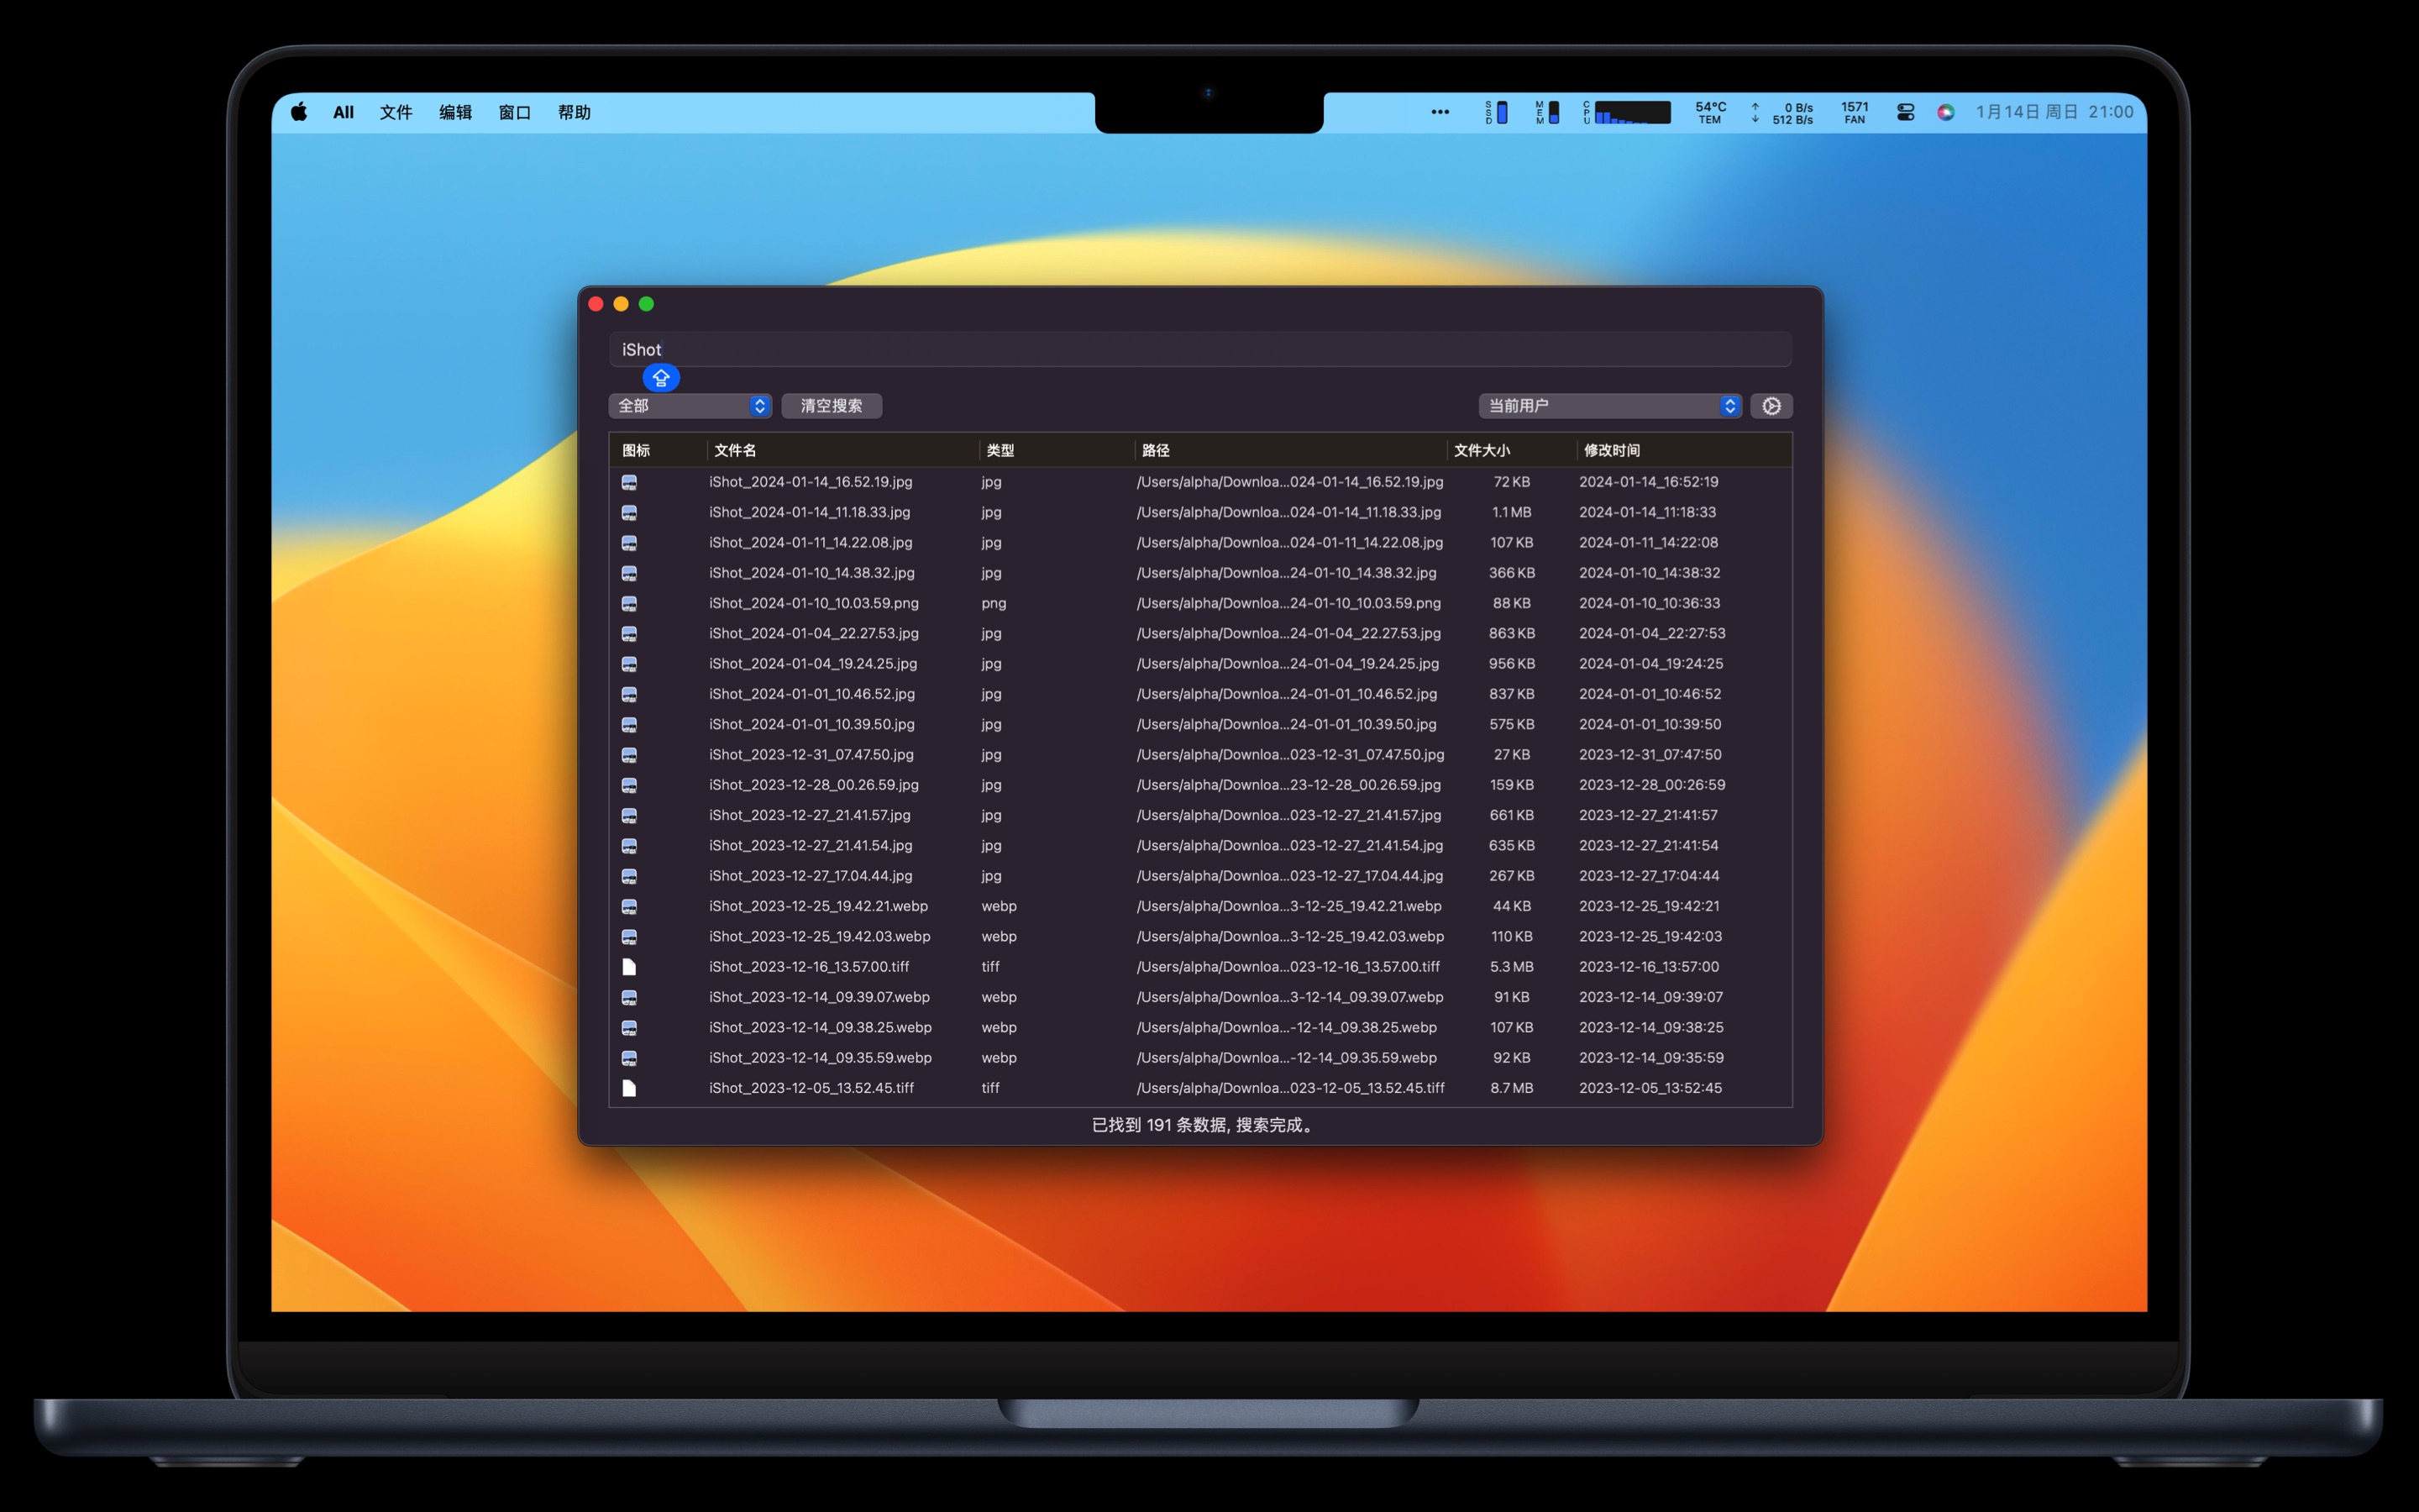Open the settings gear icon
Image resolution: width=2419 pixels, height=1512 pixels.
click(1771, 406)
